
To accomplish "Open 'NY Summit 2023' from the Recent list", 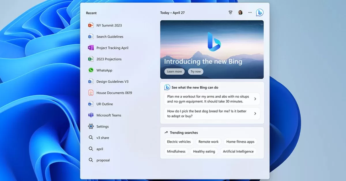I will (109, 25).
